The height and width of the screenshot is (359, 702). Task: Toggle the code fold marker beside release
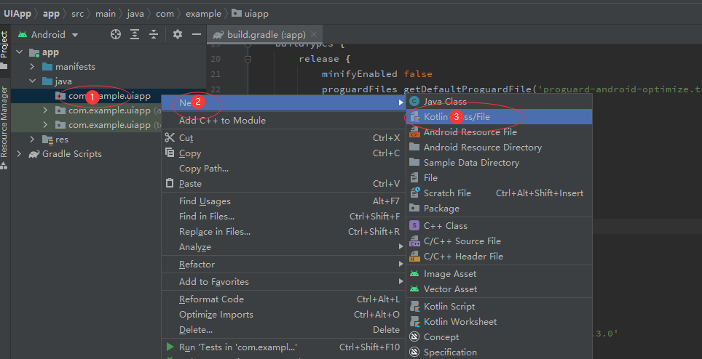[248, 59]
